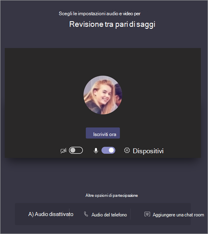
Task: Open the Dispositivi settings label
Action: pyautogui.click(x=148, y=151)
